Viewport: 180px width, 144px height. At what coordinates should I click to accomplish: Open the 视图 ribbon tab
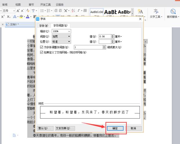click(x=18, y=5)
